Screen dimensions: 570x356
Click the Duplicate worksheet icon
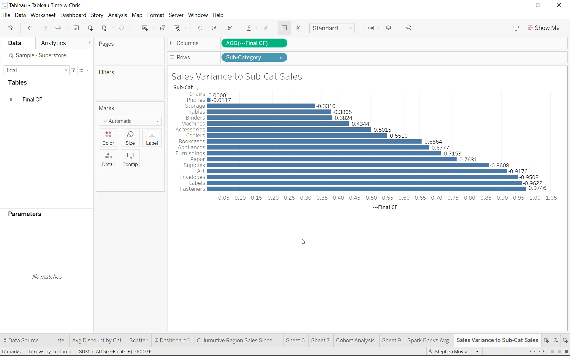tap(163, 28)
